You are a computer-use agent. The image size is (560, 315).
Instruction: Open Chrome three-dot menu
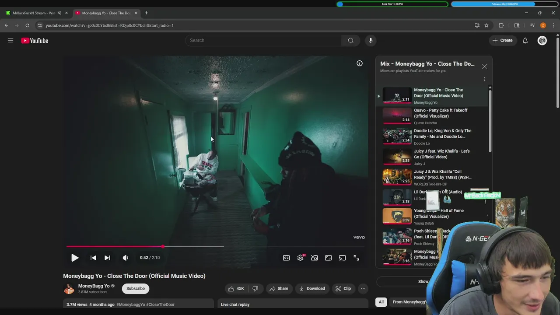pos(553,25)
